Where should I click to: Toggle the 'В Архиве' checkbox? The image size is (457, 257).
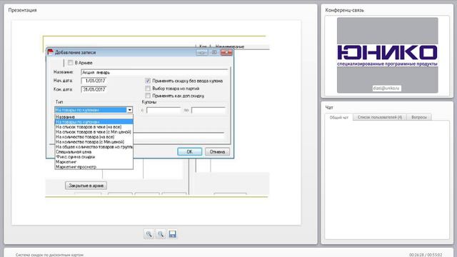[x=70, y=63]
